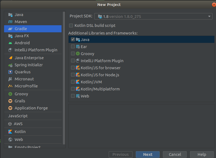Select the Grails icon
The image size is (216, 158).
10,101
